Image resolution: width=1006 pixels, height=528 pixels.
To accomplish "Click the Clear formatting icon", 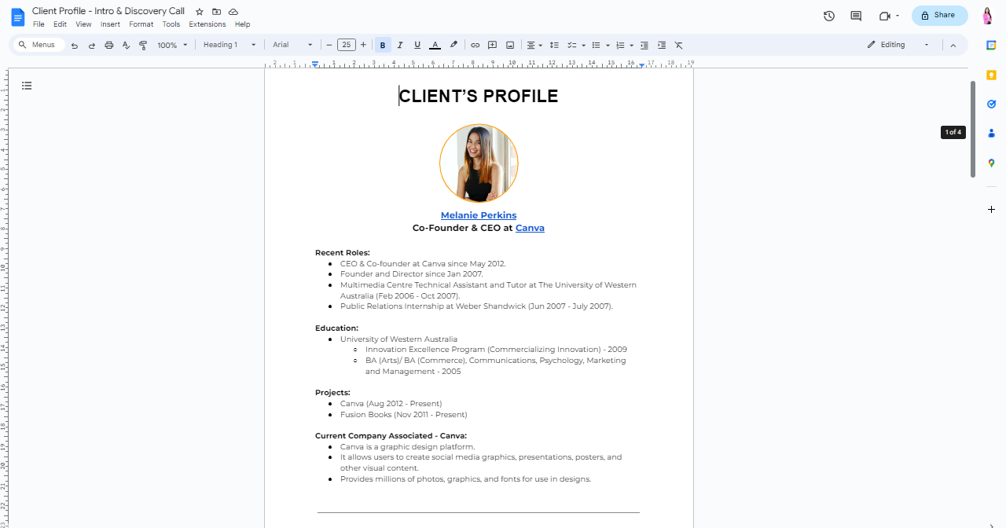I will coord(679,45).
